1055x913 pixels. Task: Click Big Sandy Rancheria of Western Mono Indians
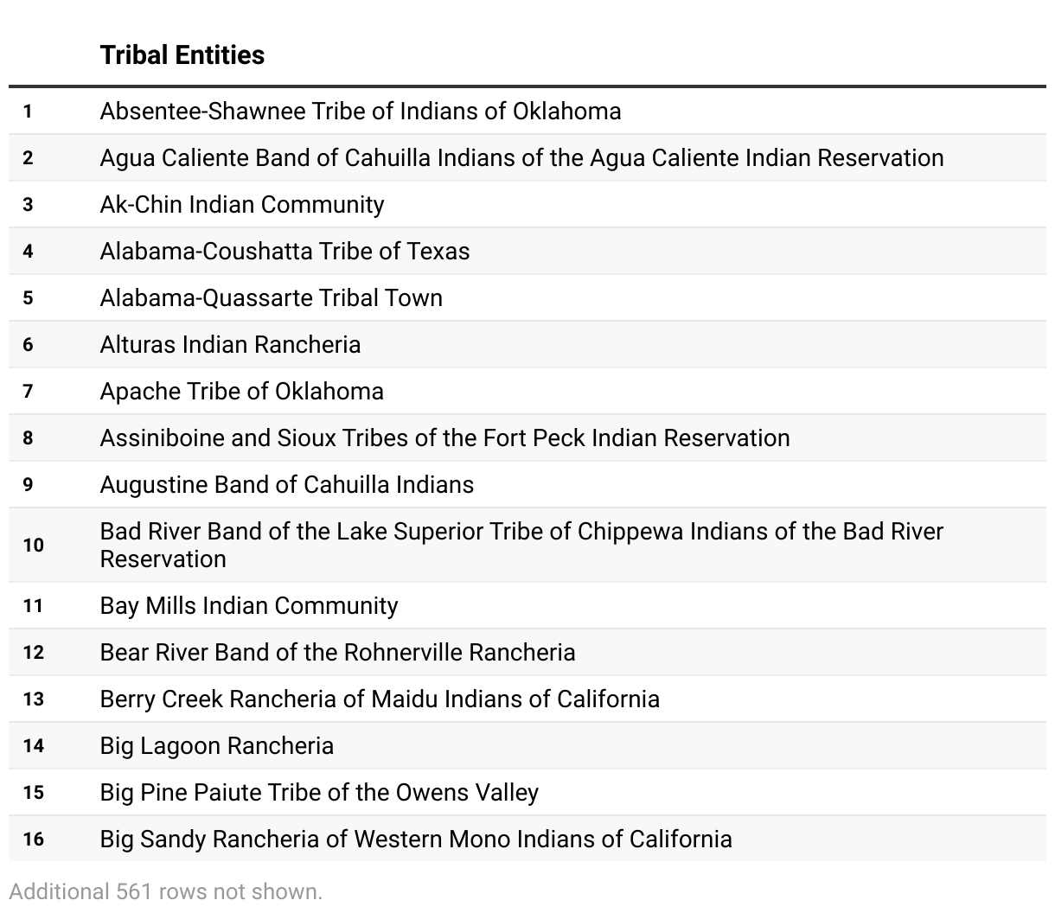[416, 840]
